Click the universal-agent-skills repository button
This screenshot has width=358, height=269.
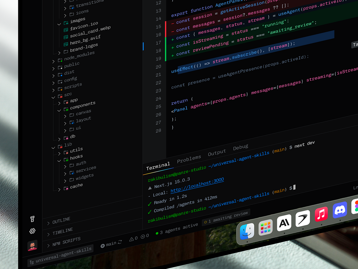point(60,256)
